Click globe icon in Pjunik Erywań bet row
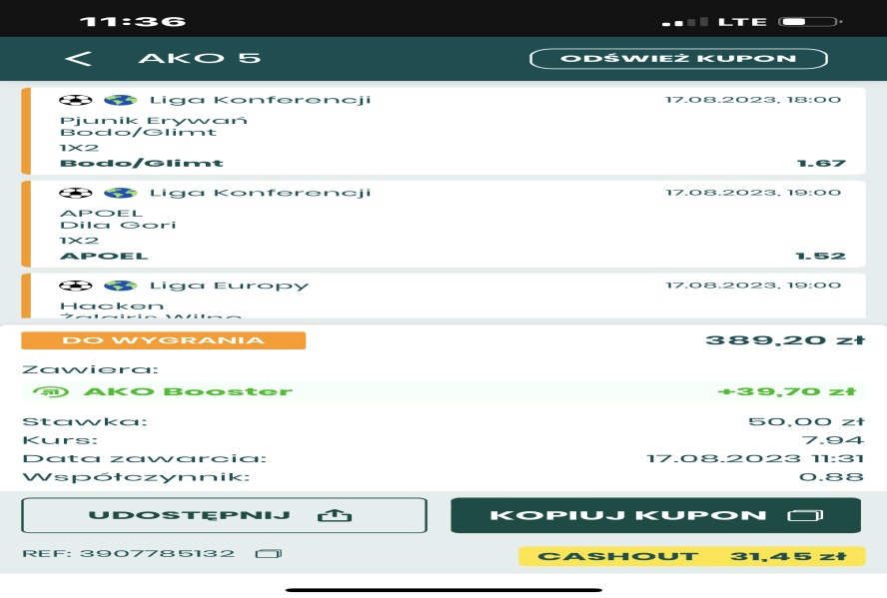887x598 pixels. pos(121,100)
